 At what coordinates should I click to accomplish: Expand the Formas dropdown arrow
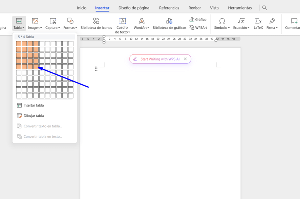pyautogui.click(x=76, y=28)
